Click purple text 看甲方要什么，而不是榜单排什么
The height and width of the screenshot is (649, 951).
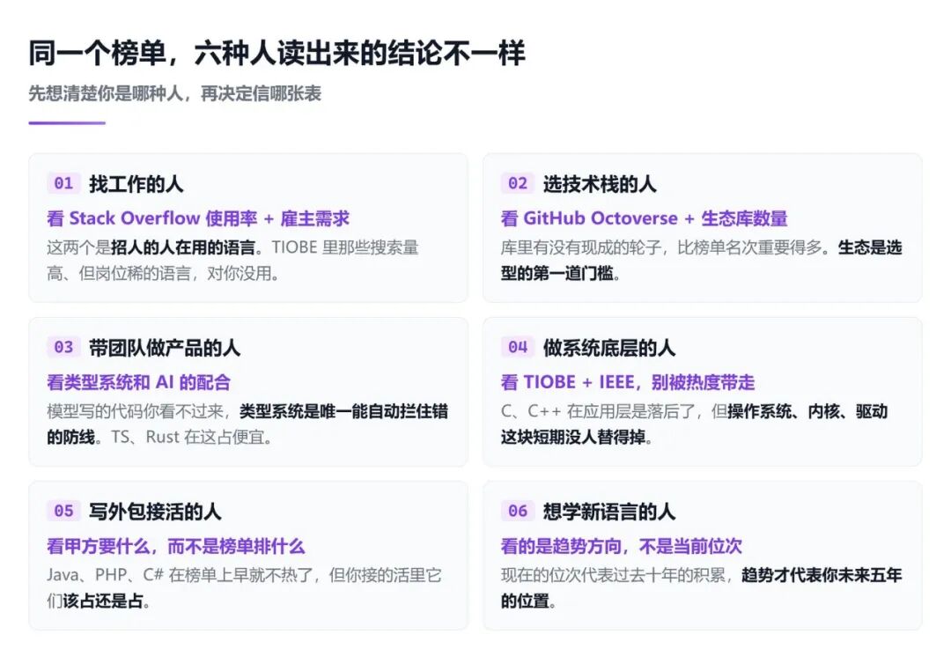(x=176, y=546)
